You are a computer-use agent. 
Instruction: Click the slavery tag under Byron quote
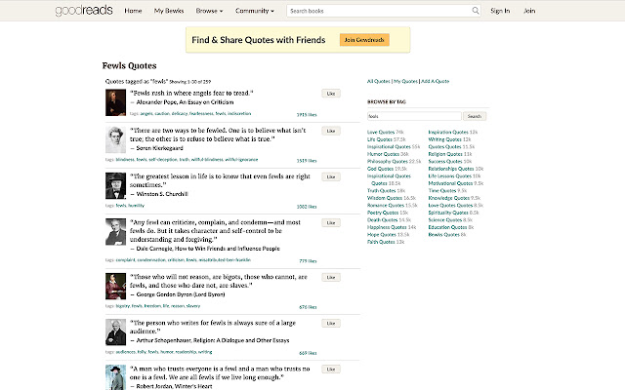pyautogui.click(x=193, y=306)
